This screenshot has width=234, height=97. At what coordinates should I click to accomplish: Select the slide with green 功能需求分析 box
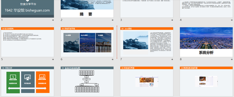[x=27, y=81]
